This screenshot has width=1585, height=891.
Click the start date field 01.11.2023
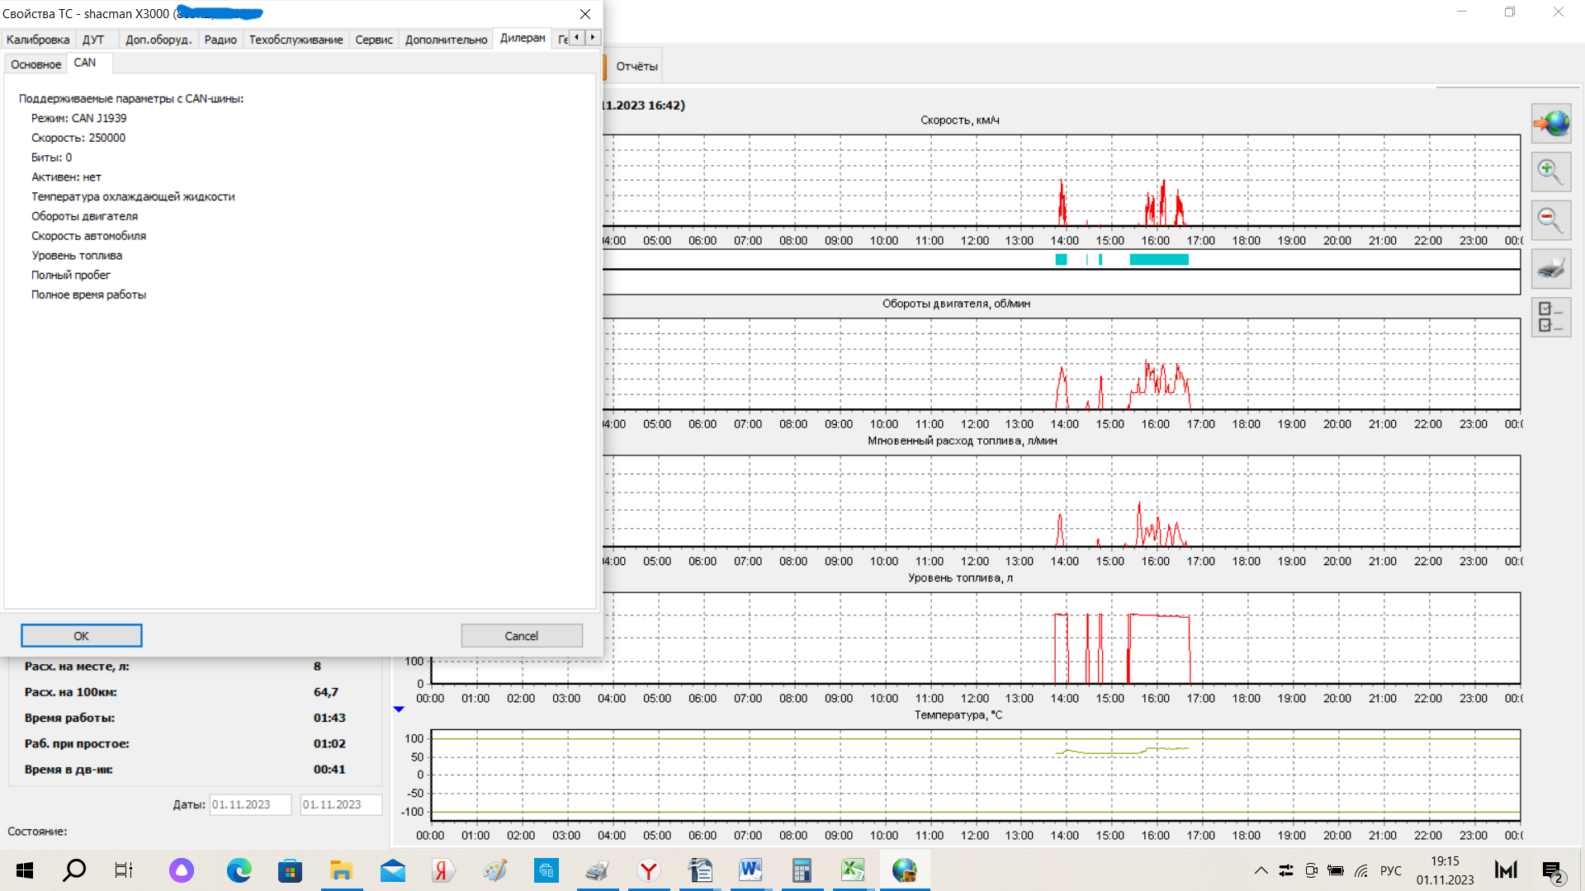(x=249, y=804)
